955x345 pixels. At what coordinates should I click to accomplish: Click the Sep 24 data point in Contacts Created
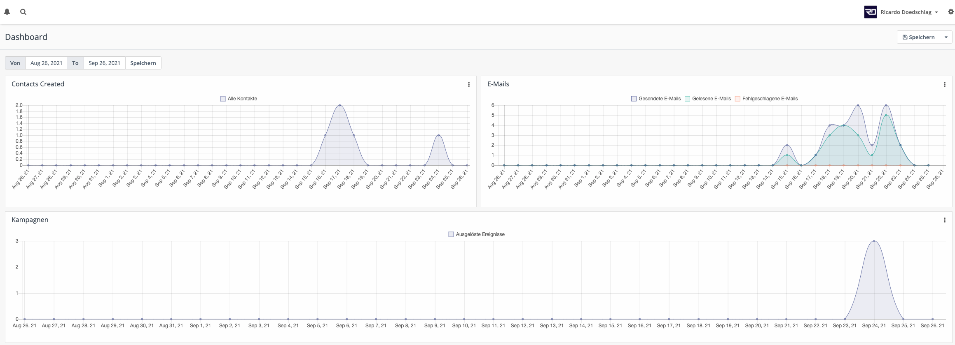[x=439, y=135]
